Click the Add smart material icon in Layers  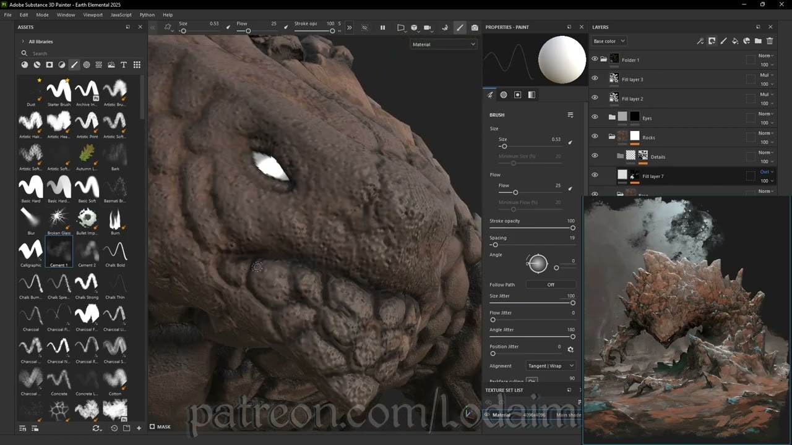click(747, 41)
